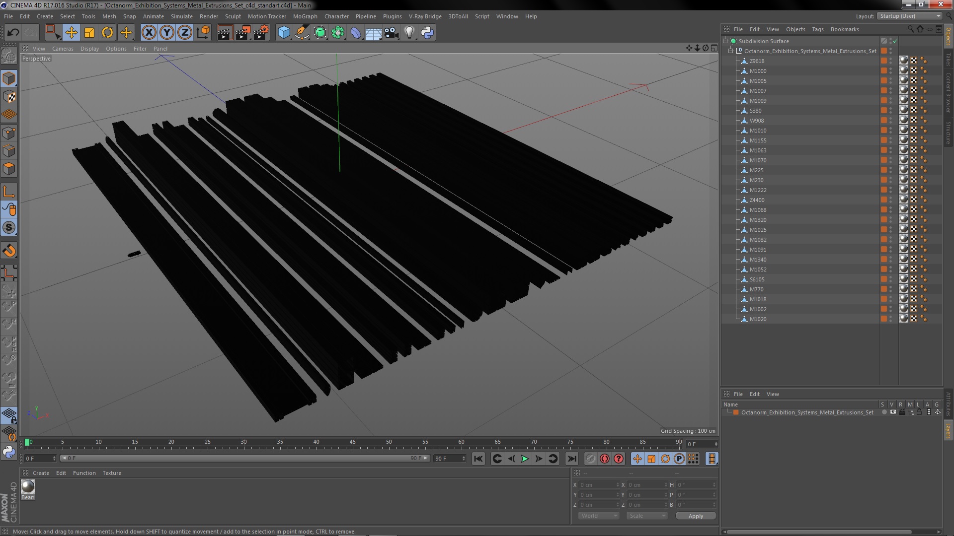Click the Apply button

[696, 516]
